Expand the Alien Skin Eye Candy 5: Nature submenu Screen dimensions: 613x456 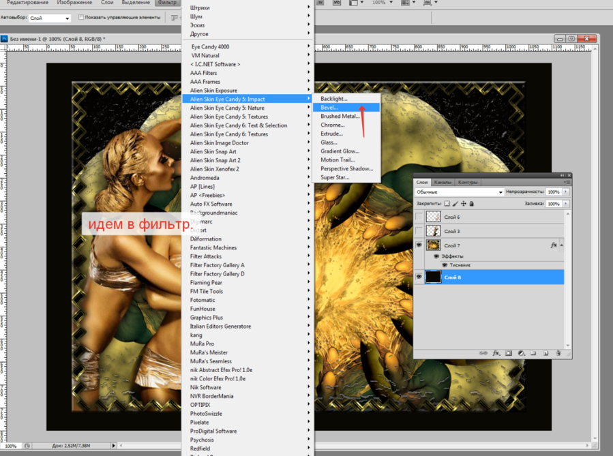(x=247, y=108)
